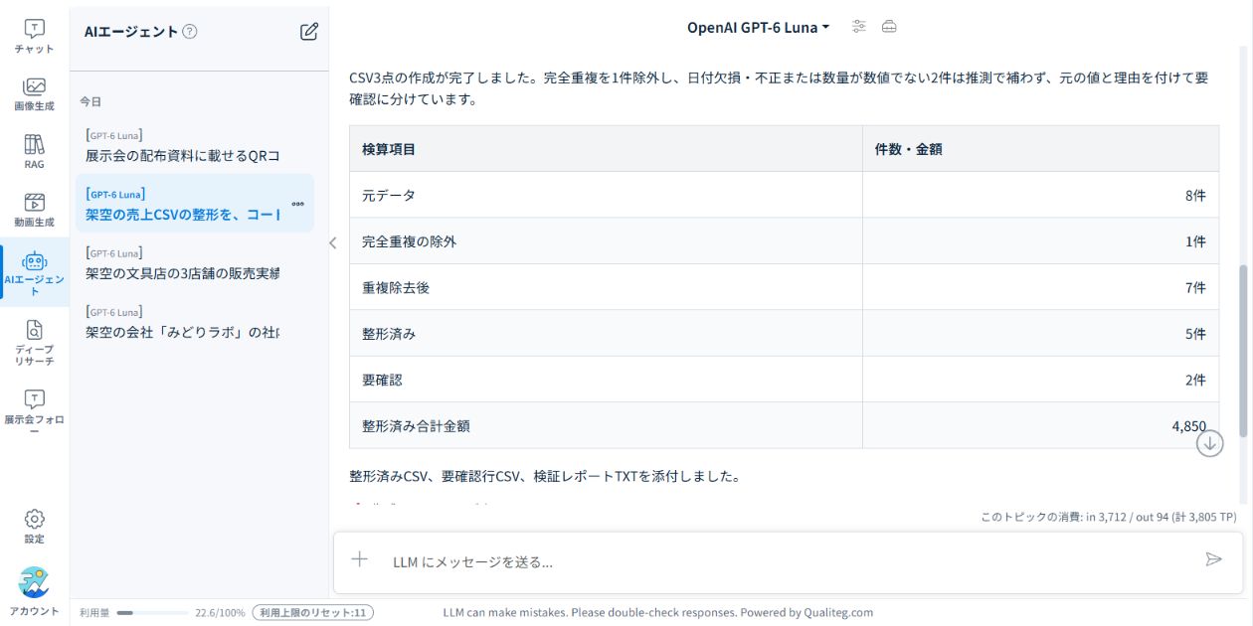Click the Powered by Qualiteg.com footer text
Viewport: 1253px width, 626px height.
click(805, 612)
